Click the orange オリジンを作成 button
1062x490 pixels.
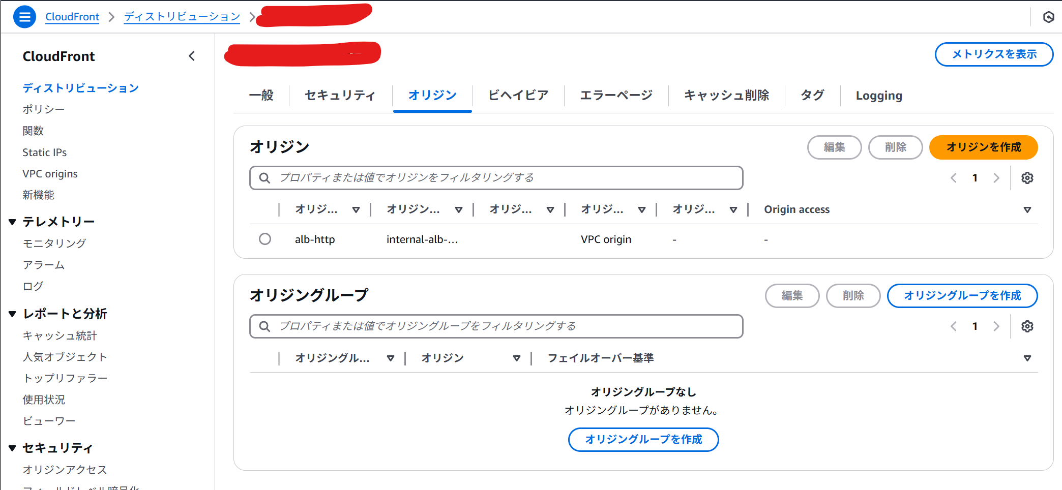(x=983, y=147)
